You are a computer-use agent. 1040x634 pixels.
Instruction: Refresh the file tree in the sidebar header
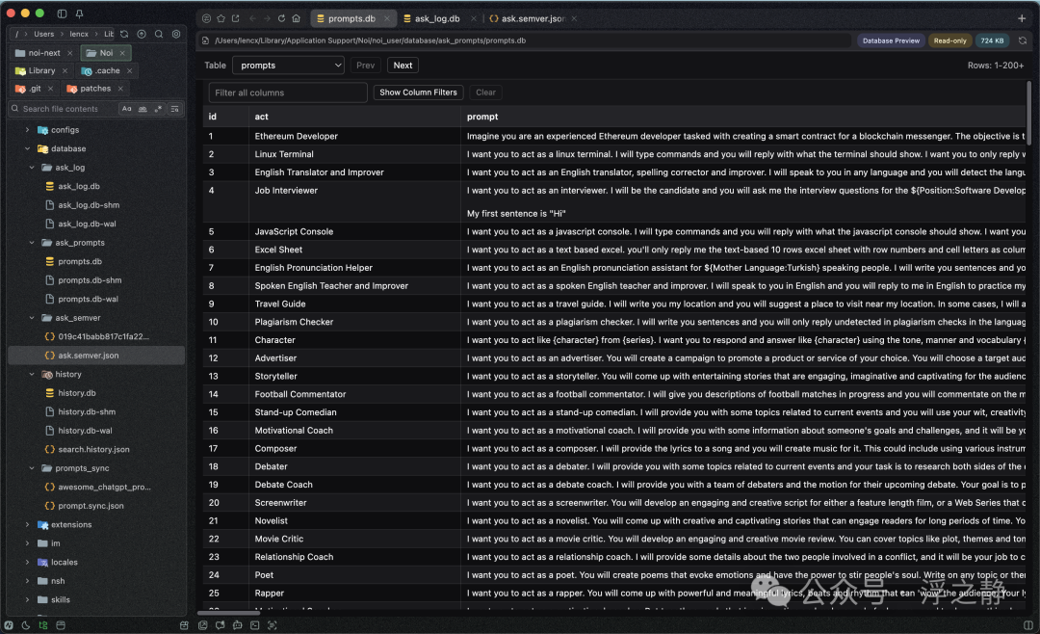click(x=124, y=34)
